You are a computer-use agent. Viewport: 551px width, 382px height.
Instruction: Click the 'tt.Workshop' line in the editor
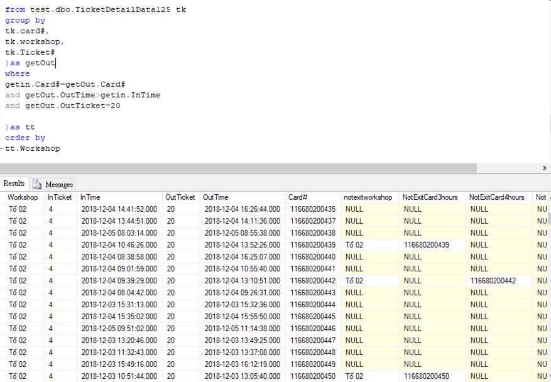click(33, 148)
